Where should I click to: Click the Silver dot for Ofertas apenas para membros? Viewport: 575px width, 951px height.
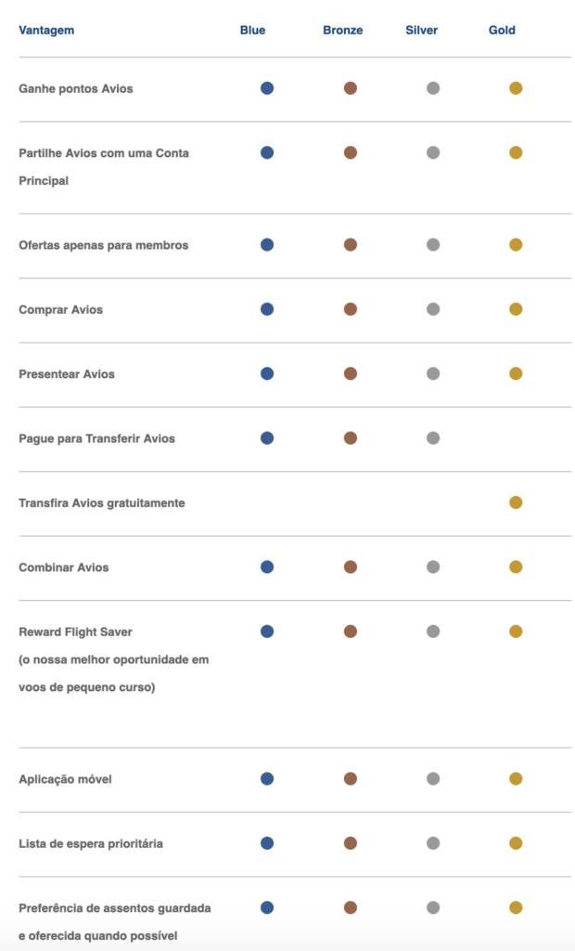(432, 245)
